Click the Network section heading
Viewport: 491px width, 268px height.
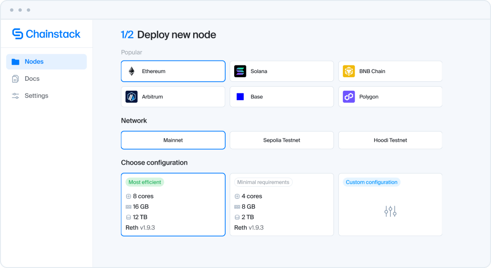coord(134,120)
